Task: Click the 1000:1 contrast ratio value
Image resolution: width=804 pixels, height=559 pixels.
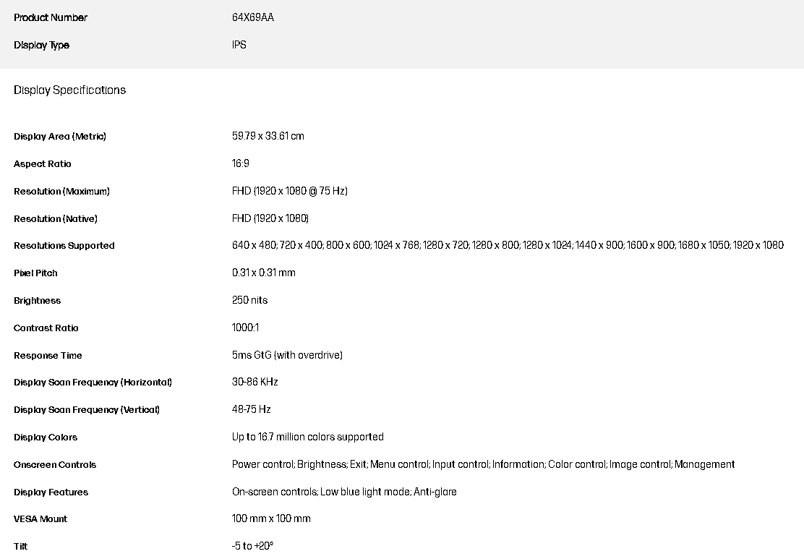Action: pos(245,328)
